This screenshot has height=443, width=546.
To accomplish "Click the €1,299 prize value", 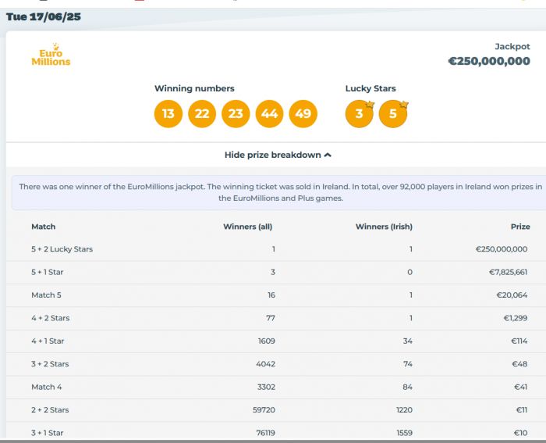I will click(x=516, y=318).
